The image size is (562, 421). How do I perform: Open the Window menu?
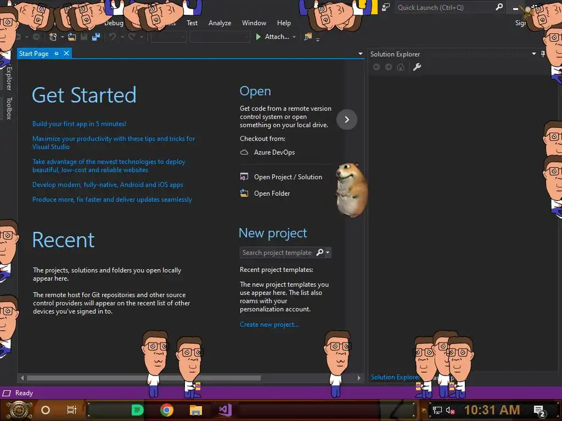[x=254, y=23]
